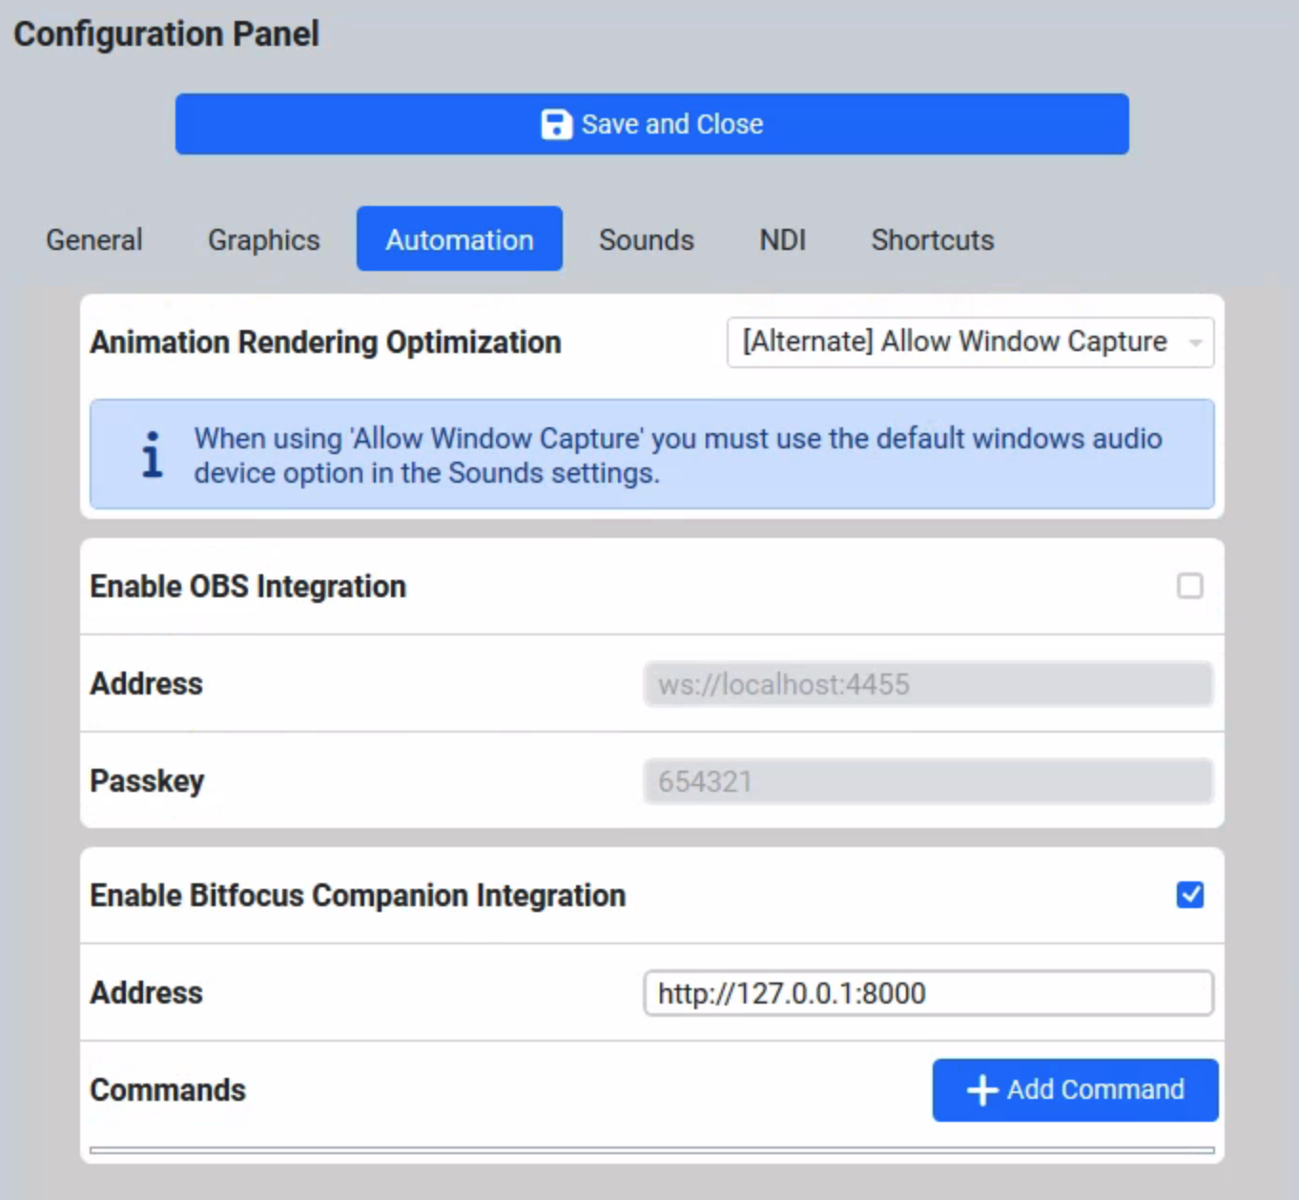Screen dimensions: 1299x1200
Task: Click the OBS Address field ws://localhost:4455
Action: 928,684
